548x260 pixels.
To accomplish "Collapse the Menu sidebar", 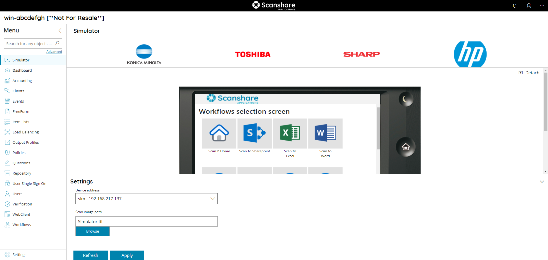I will tap(60, 31).
